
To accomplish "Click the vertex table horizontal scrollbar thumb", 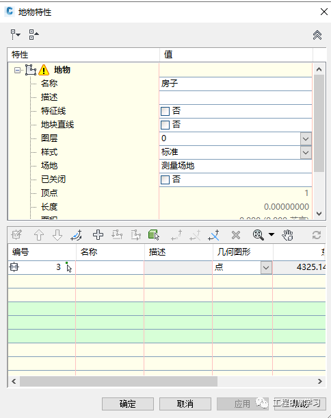I will tap(119, 382).
